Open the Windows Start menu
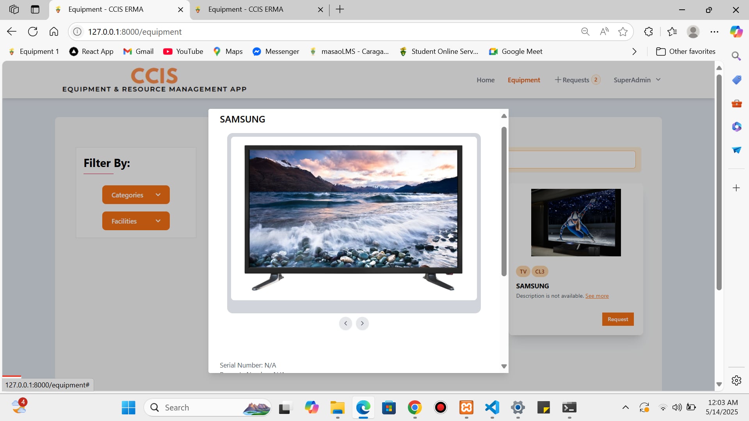Image resolution: width=749 pixels, height=421 pixels. (128, 408)
